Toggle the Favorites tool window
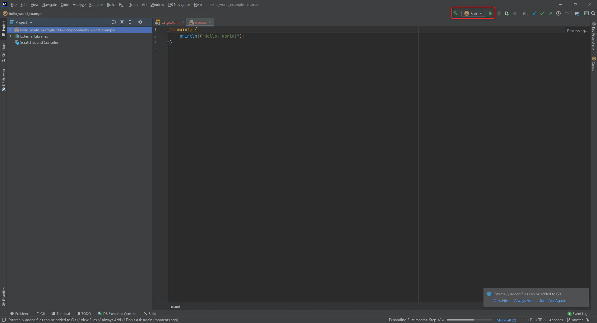597x323 pixels. pyautogui.click(x=3, y=297)
